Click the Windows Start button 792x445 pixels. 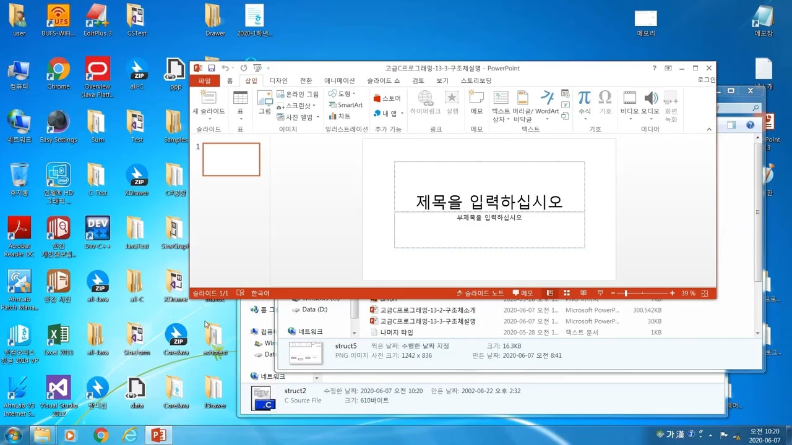point(12,435)
